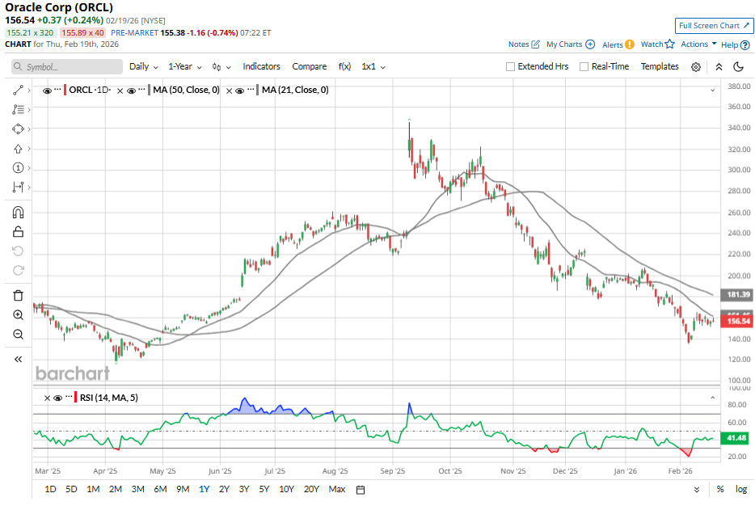Select the trend line drawing tool
The image size is (755, 510).
pos(16,90)
